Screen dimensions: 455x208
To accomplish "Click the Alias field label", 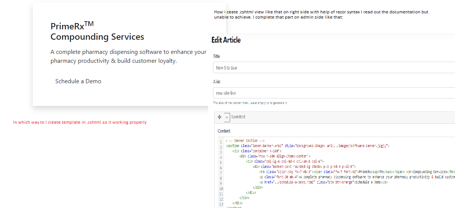I will [x=217, y=82].
